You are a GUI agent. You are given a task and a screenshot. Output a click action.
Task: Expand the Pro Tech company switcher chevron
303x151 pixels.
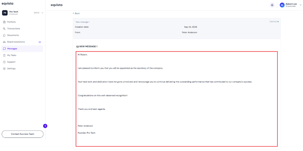tap(42, 13)
